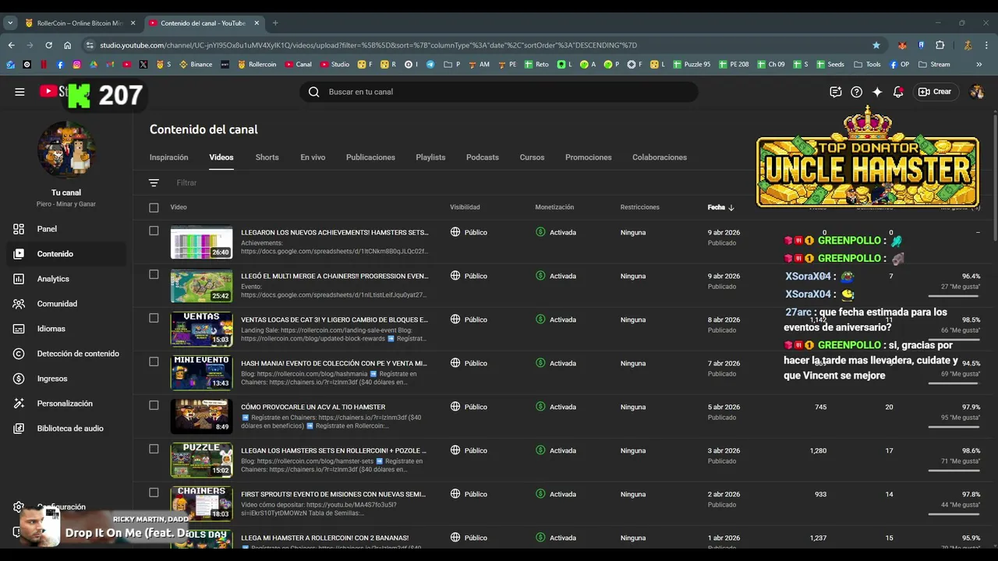998x561 pixels.
Task: Click the Visibilidad column header
Action: (465, 207)
